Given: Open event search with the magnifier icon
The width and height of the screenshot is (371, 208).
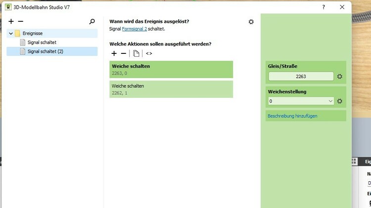Looking at the screenshot, I should 92,22.
